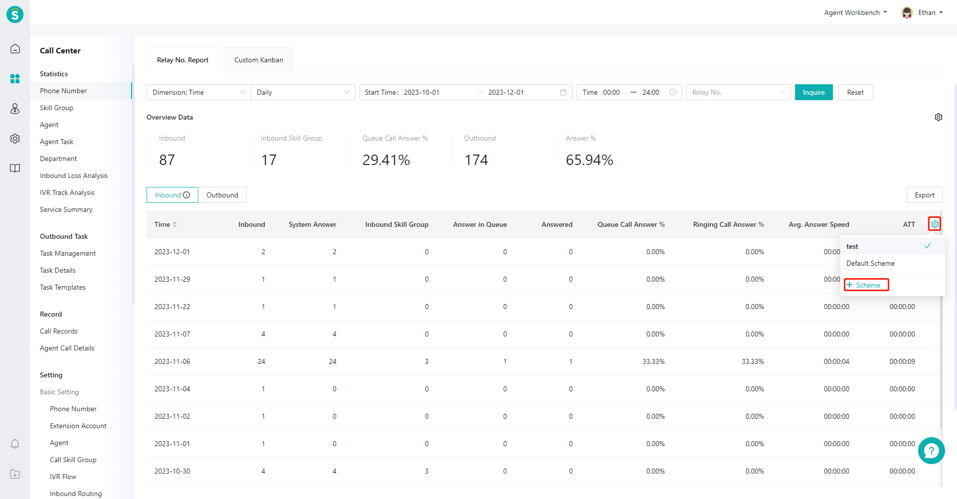The height and width of the screenshot is (499, 957).
Task: Click the 2023-10-30 row date
Action: [x=172, y=471]
